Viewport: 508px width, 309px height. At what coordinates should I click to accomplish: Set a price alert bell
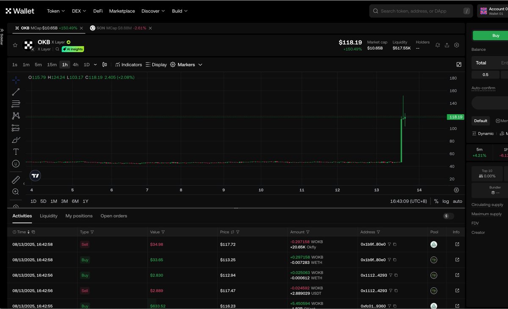(438, 45)
